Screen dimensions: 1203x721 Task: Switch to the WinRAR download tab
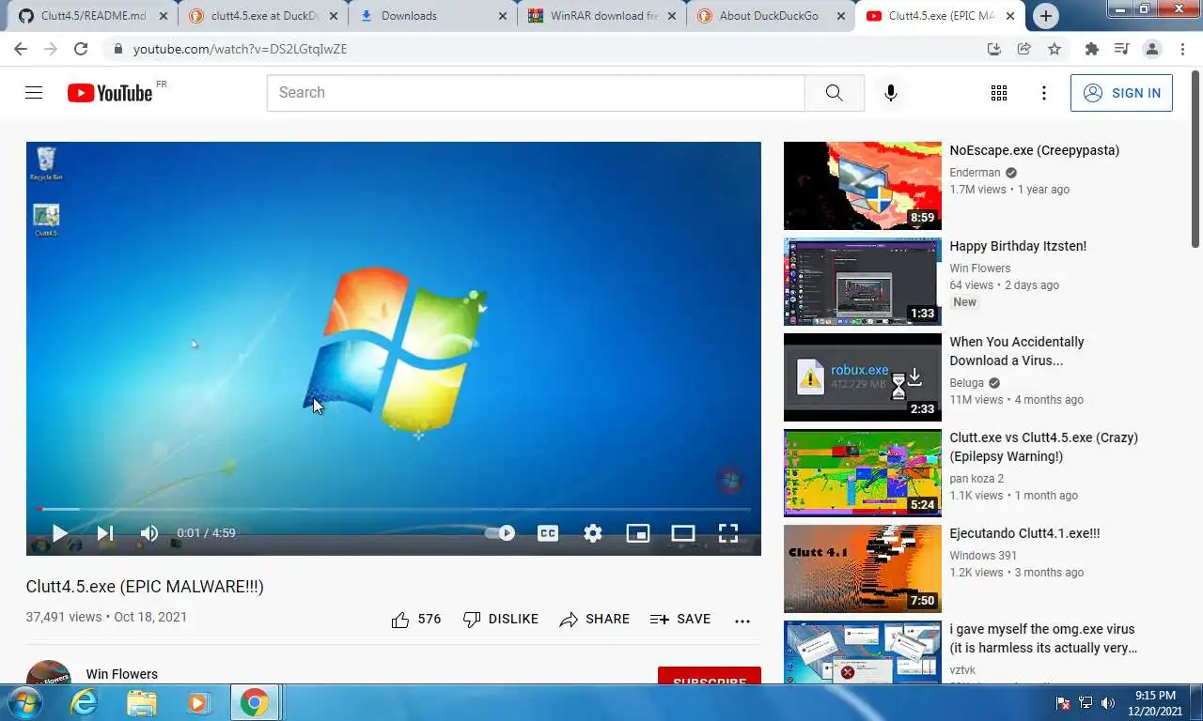click(x=601, y=16)
